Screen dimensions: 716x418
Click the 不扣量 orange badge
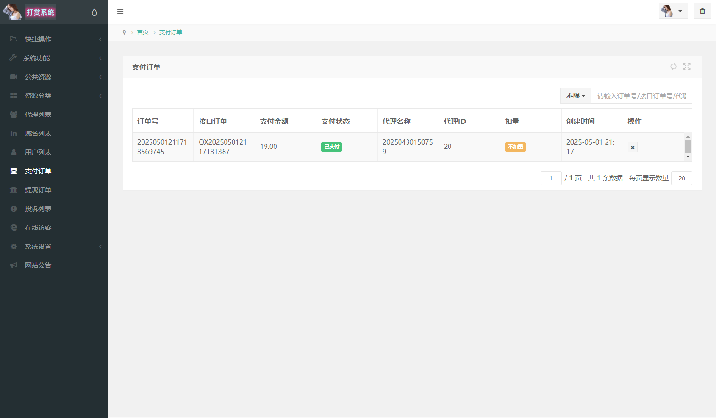(515, 147)
